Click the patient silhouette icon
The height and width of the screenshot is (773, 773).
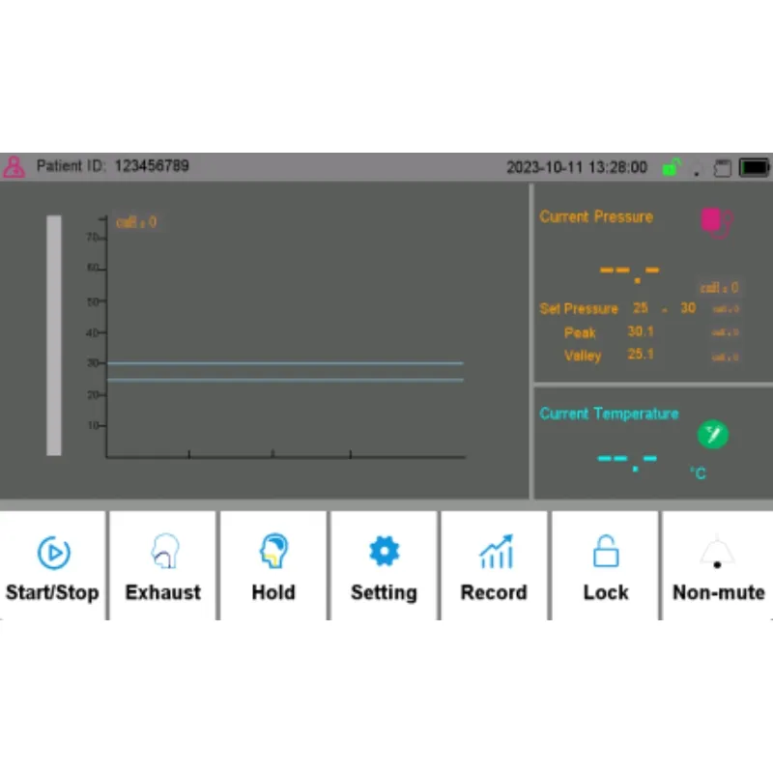(14, 166)
